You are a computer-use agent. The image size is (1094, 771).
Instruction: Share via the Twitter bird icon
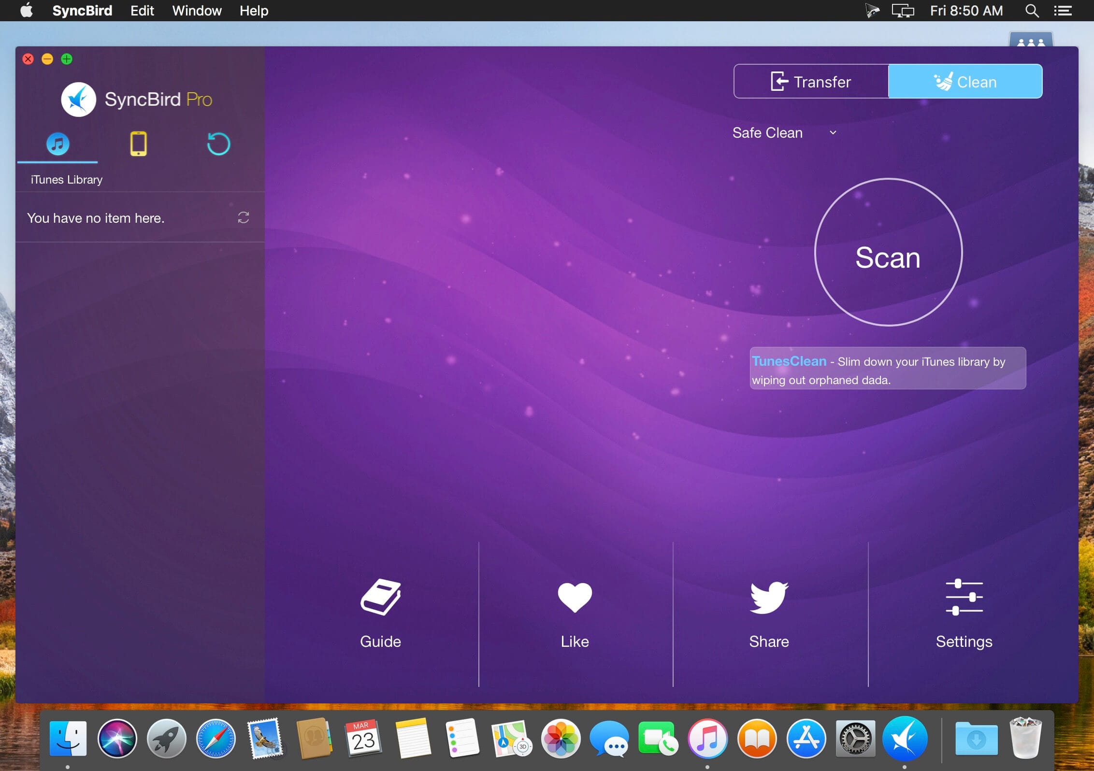(x=769, y=598)
